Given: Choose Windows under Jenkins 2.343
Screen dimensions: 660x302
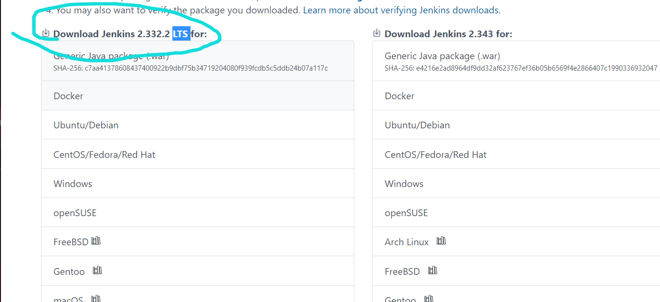Looking at the screenshot, I should 516,184.
